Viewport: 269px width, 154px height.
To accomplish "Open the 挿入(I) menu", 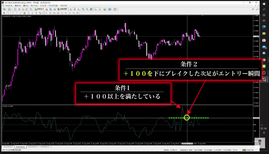I will click(x=25, y=6).
